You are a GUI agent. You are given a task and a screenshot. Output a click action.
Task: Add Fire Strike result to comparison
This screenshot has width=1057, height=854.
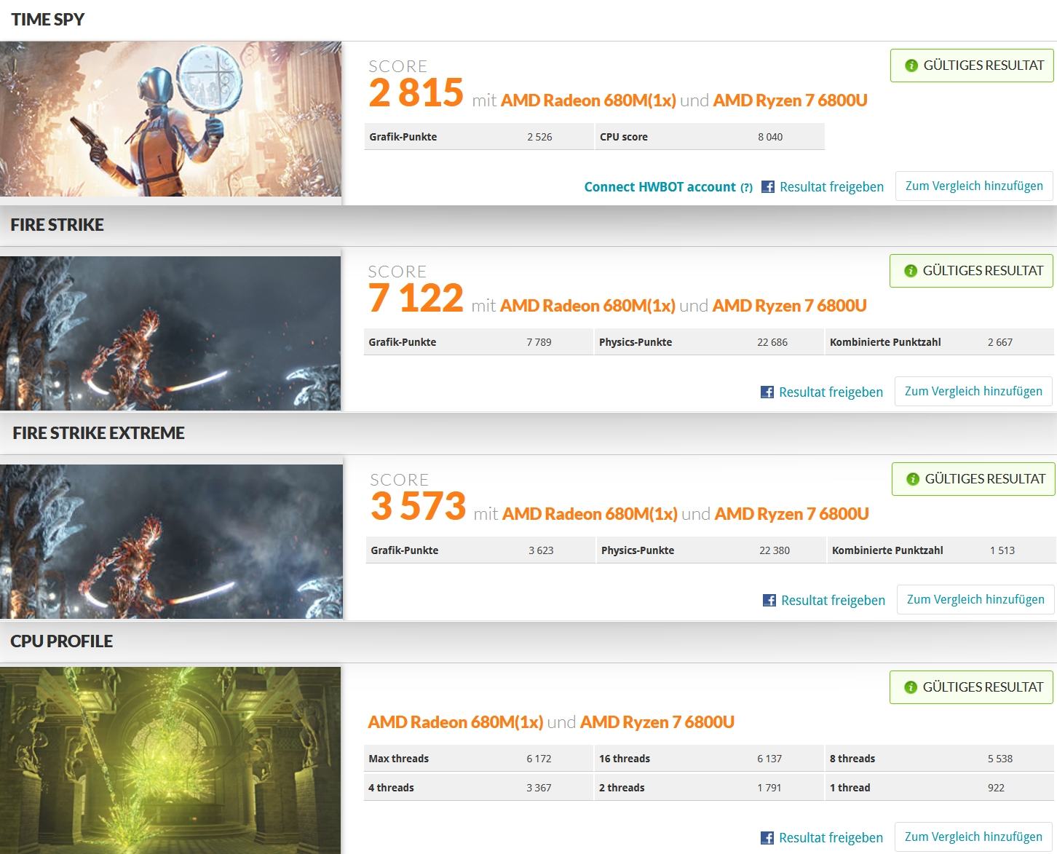click(973, 392)
